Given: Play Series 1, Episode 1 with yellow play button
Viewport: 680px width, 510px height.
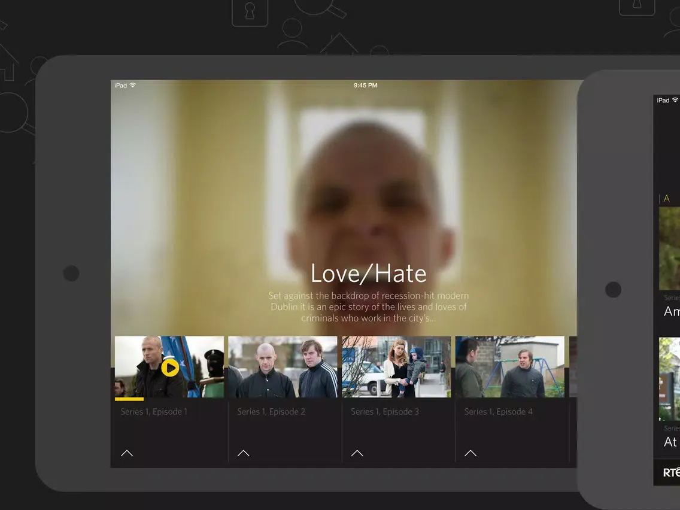Looking at the screenshot, I should [x=170, y=368].
